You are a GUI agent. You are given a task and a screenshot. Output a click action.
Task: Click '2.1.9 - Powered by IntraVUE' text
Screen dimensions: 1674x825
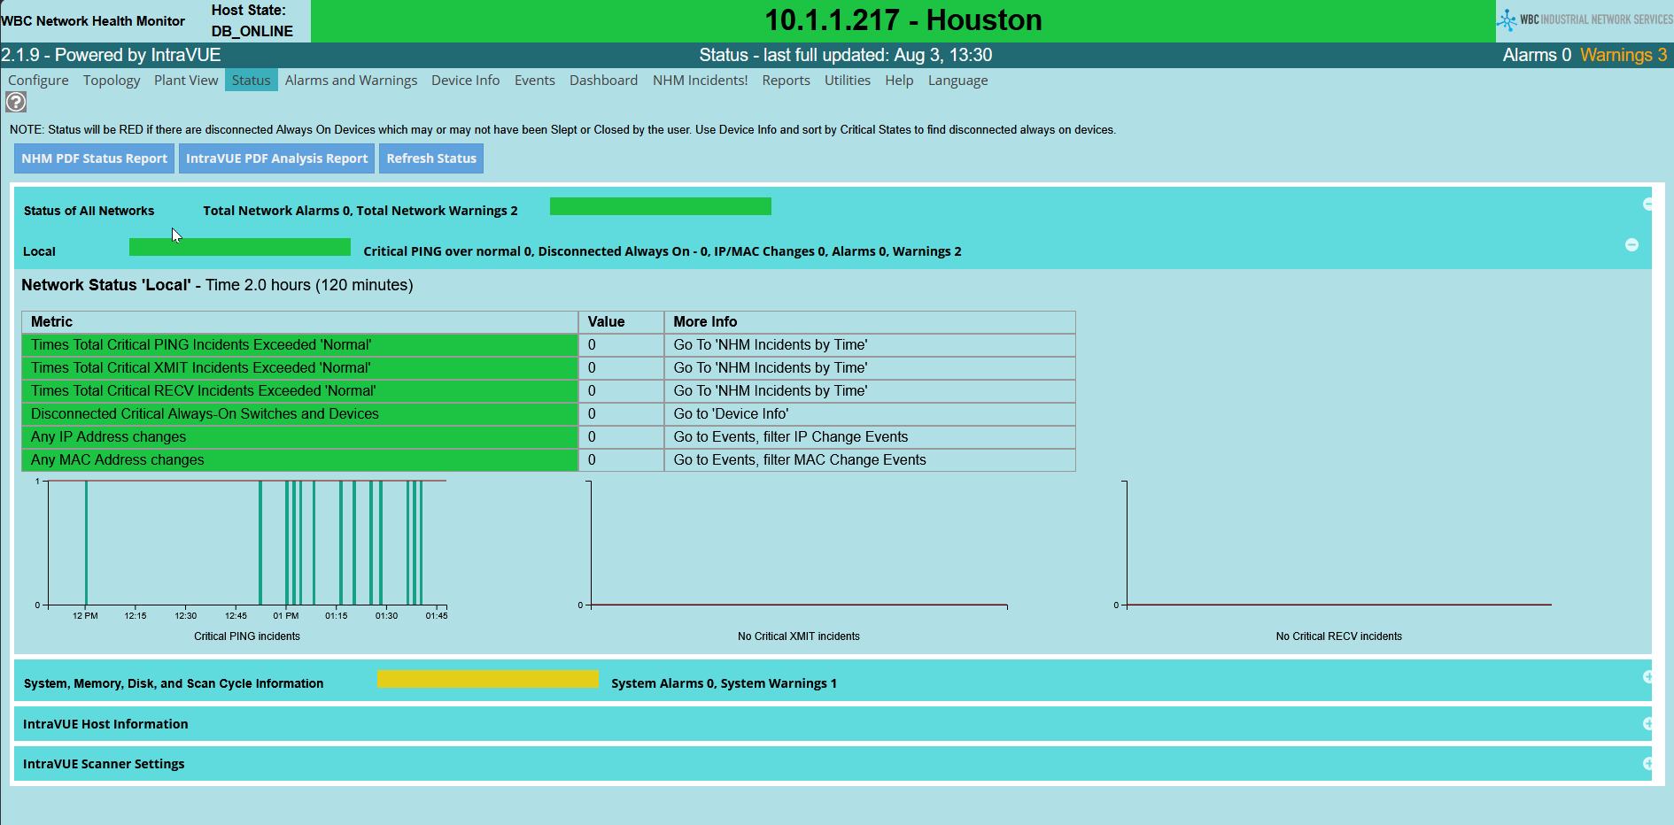111,55
